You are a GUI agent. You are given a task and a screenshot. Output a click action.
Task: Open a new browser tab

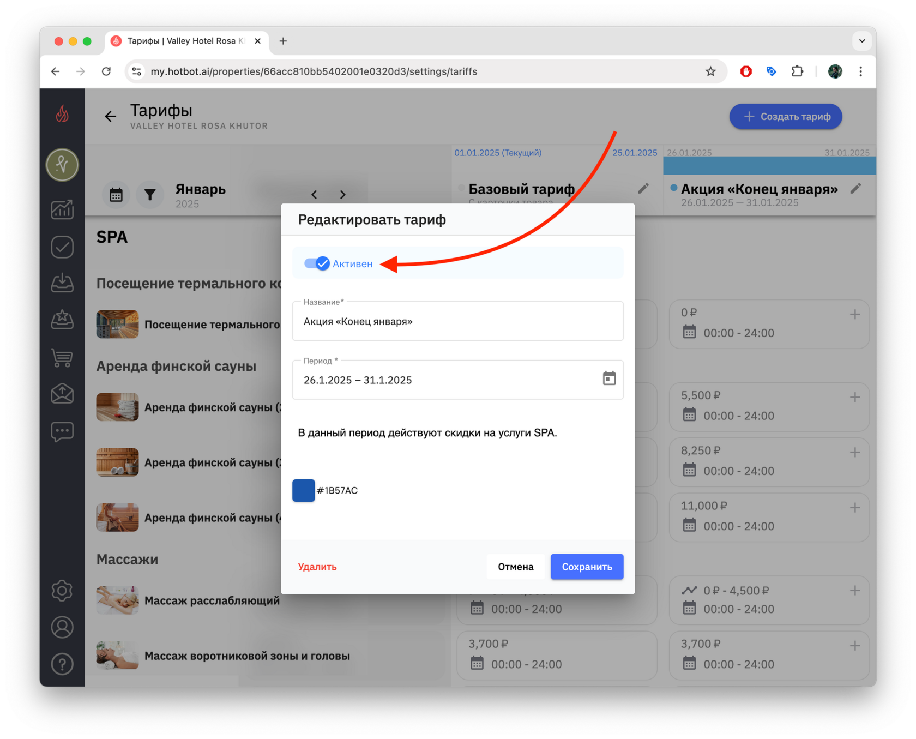tap(283, 41)
